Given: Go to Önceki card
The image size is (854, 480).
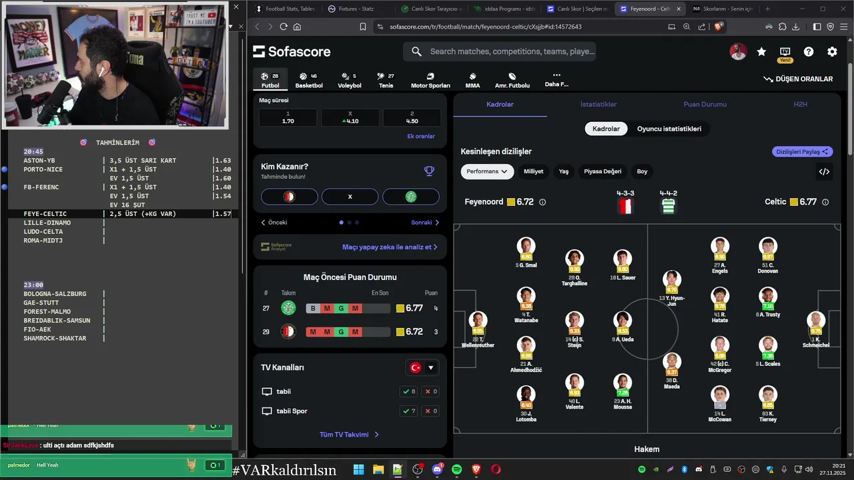Looking at the screenshot, I should tap(274, 223).
